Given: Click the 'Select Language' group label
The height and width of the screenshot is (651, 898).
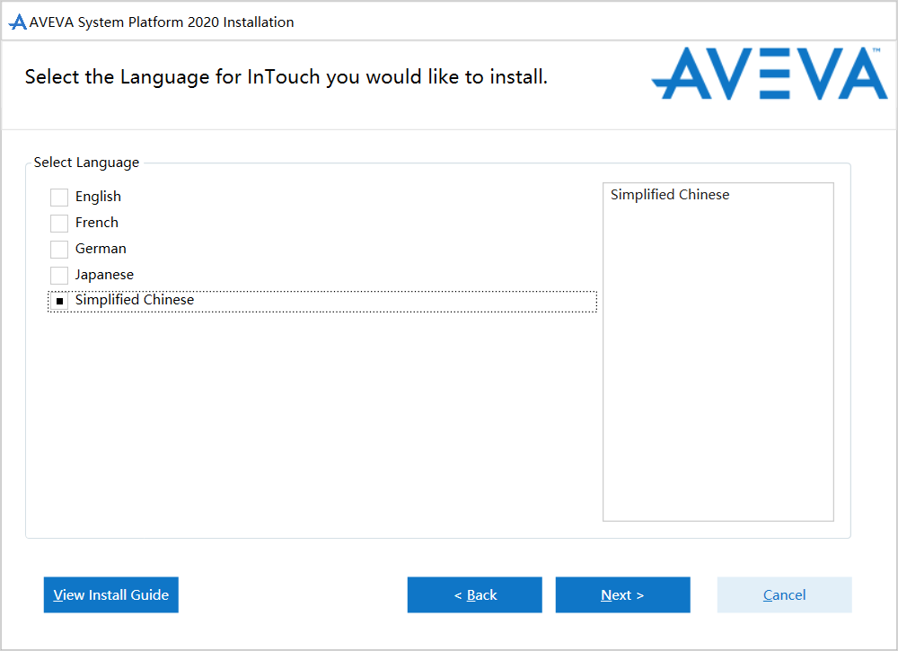Looking at the screenshot, I should [86, 163].
